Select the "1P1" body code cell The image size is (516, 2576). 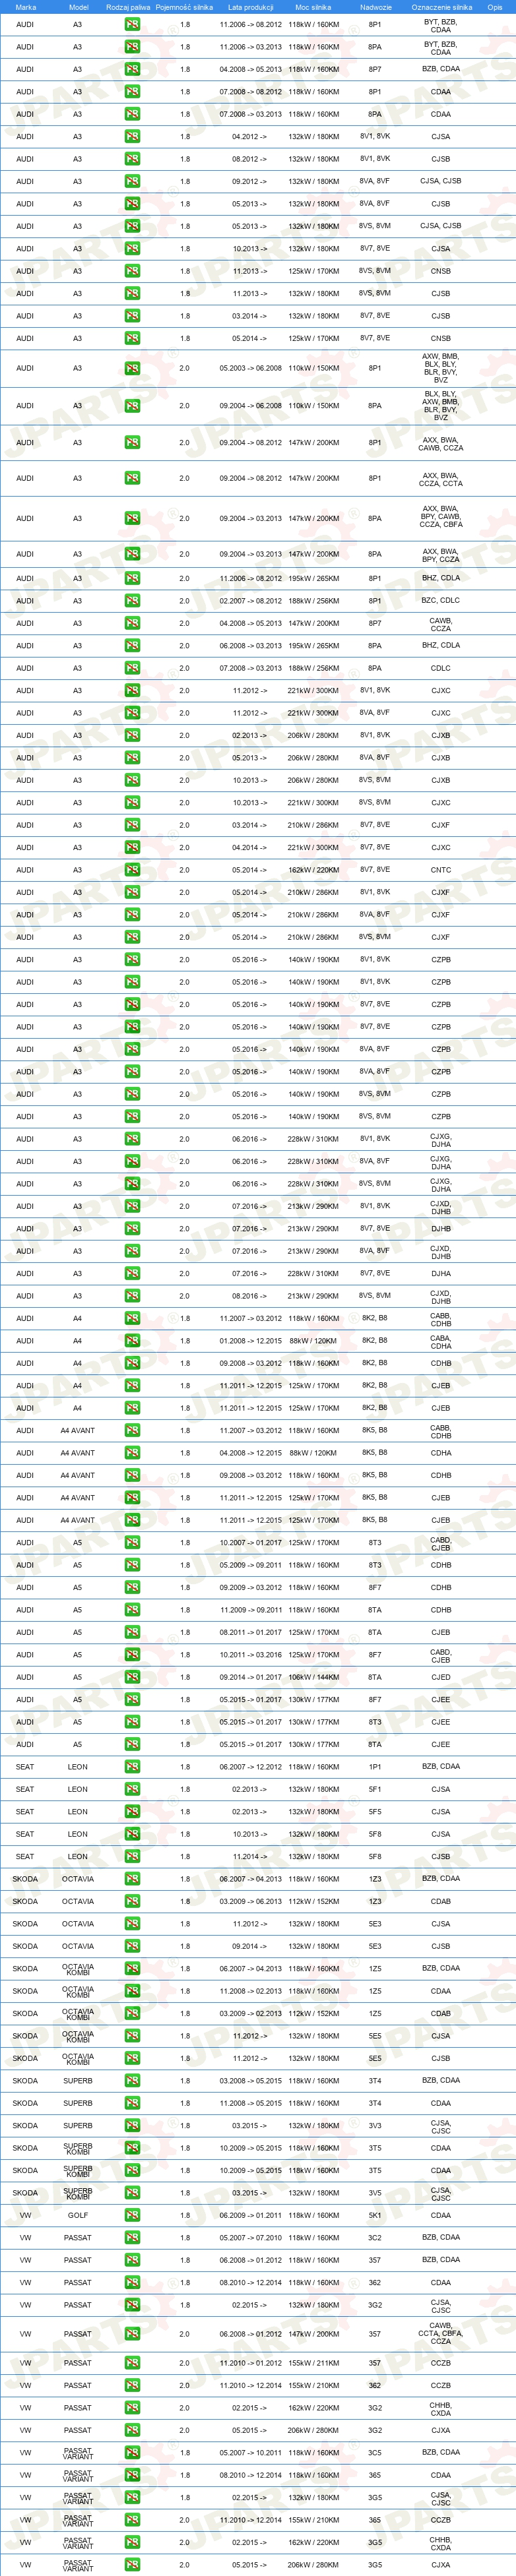(375, 1767)
